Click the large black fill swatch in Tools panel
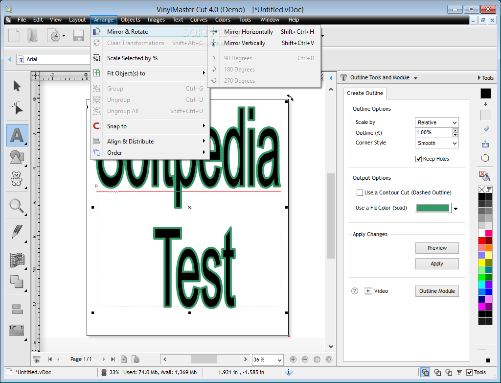501x383 pixels. click(485, 93)
